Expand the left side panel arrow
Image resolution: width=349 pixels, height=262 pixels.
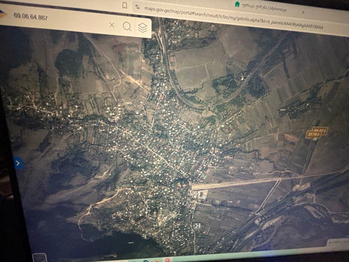(x=18, y=163)
